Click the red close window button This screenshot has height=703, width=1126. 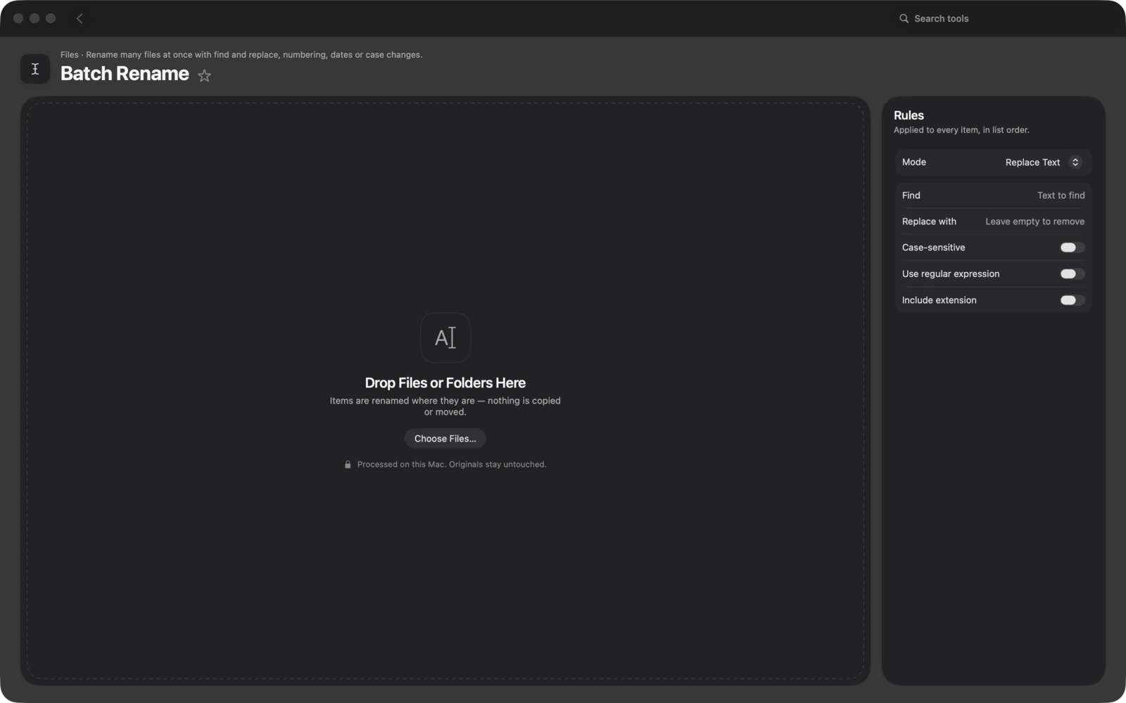[18, 18]
